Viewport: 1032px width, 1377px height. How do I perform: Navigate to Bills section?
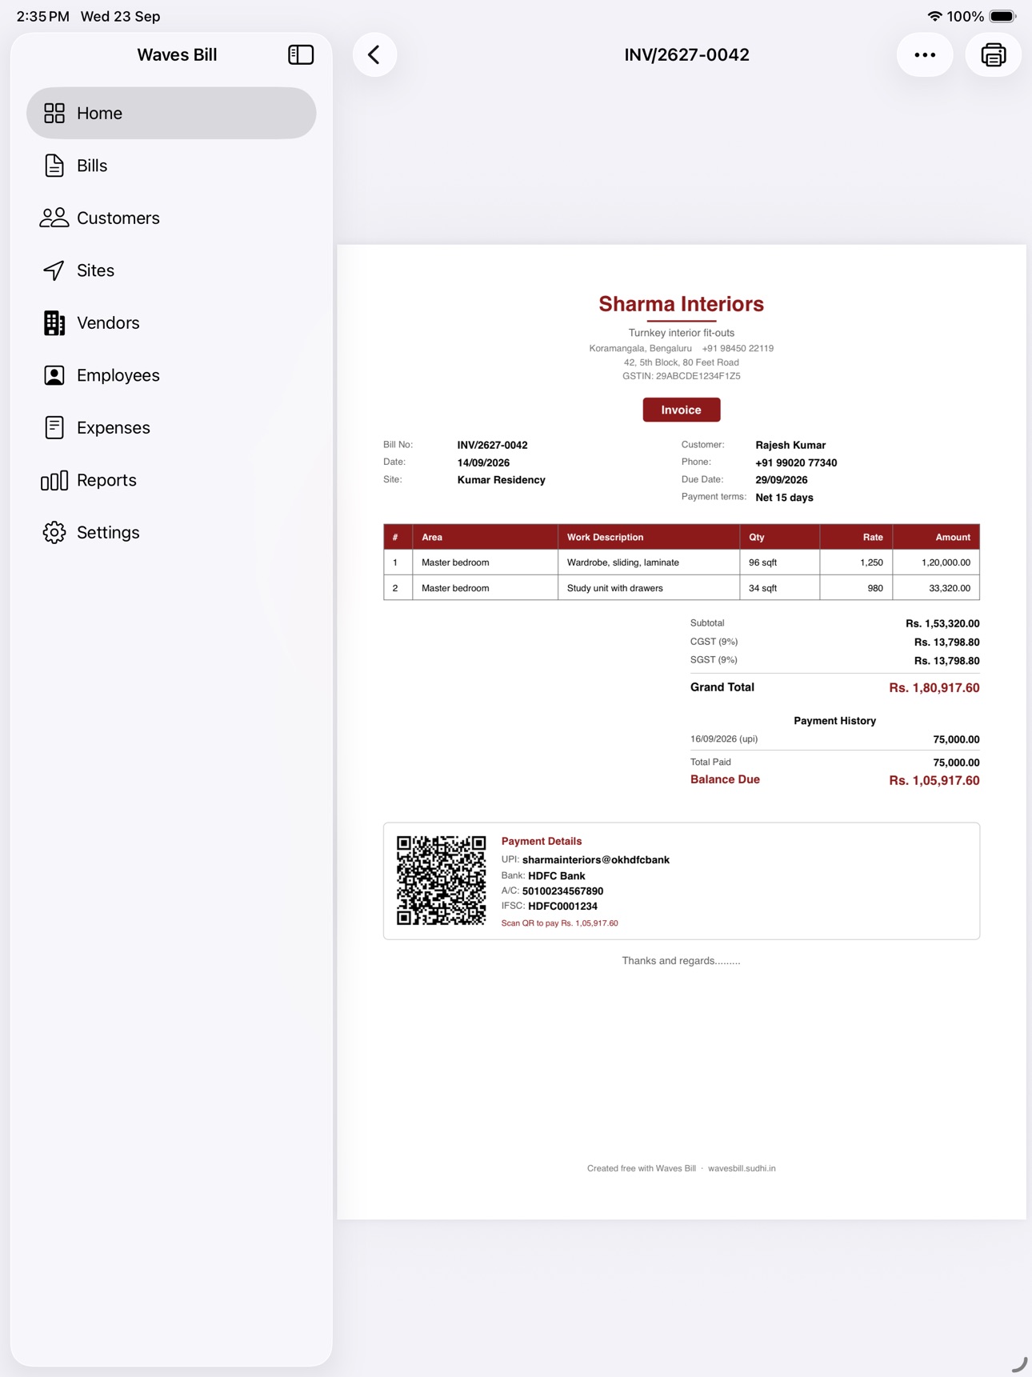tap(171, 166)
